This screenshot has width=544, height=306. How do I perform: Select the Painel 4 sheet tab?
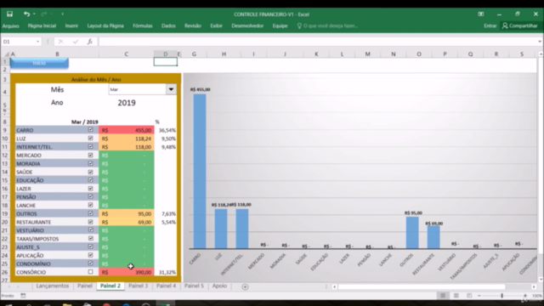tap(166, 286)
